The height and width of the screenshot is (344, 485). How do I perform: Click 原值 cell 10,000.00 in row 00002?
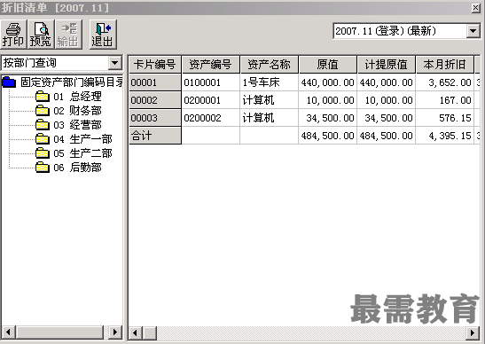pyautogui.click(x=327, y=100)
